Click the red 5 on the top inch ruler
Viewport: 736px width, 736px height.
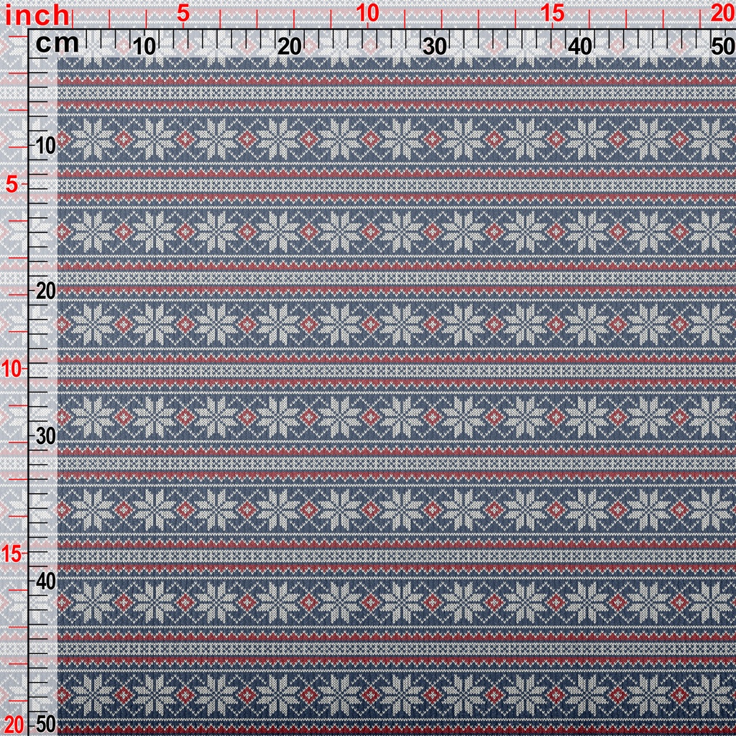[183, 13]
